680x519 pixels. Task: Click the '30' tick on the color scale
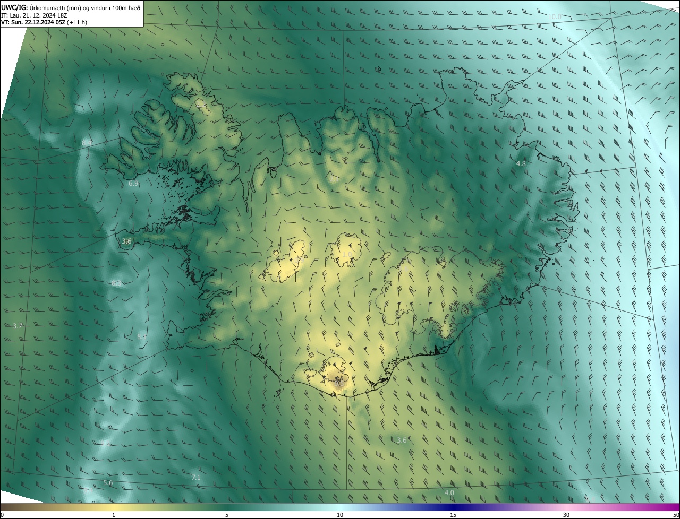(x=566, y=515)
